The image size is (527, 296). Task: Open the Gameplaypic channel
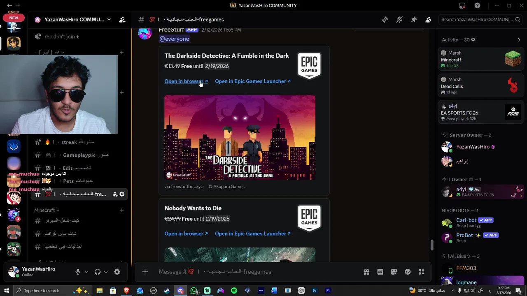point(79,155)
